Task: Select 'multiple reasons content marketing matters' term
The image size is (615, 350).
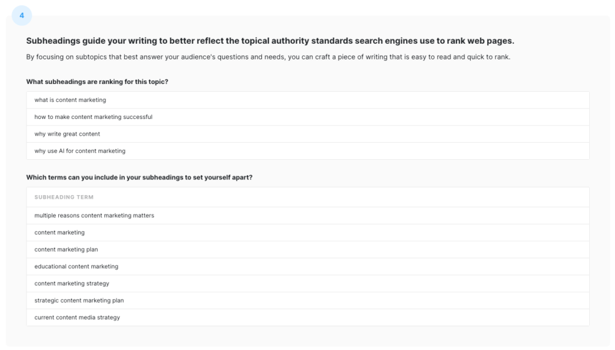Action: click(x=308, y=216)
